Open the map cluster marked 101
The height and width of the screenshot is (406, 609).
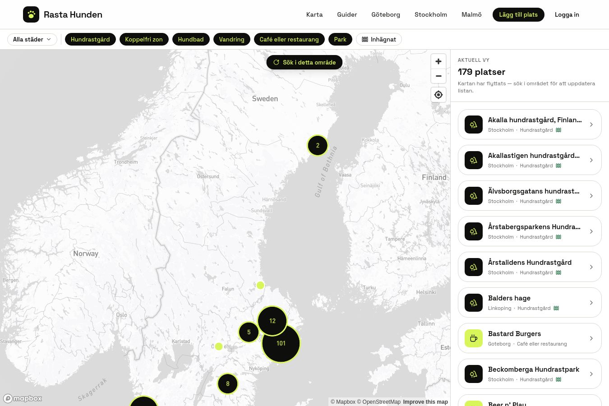pyautogui.click(x=281, y=343)
